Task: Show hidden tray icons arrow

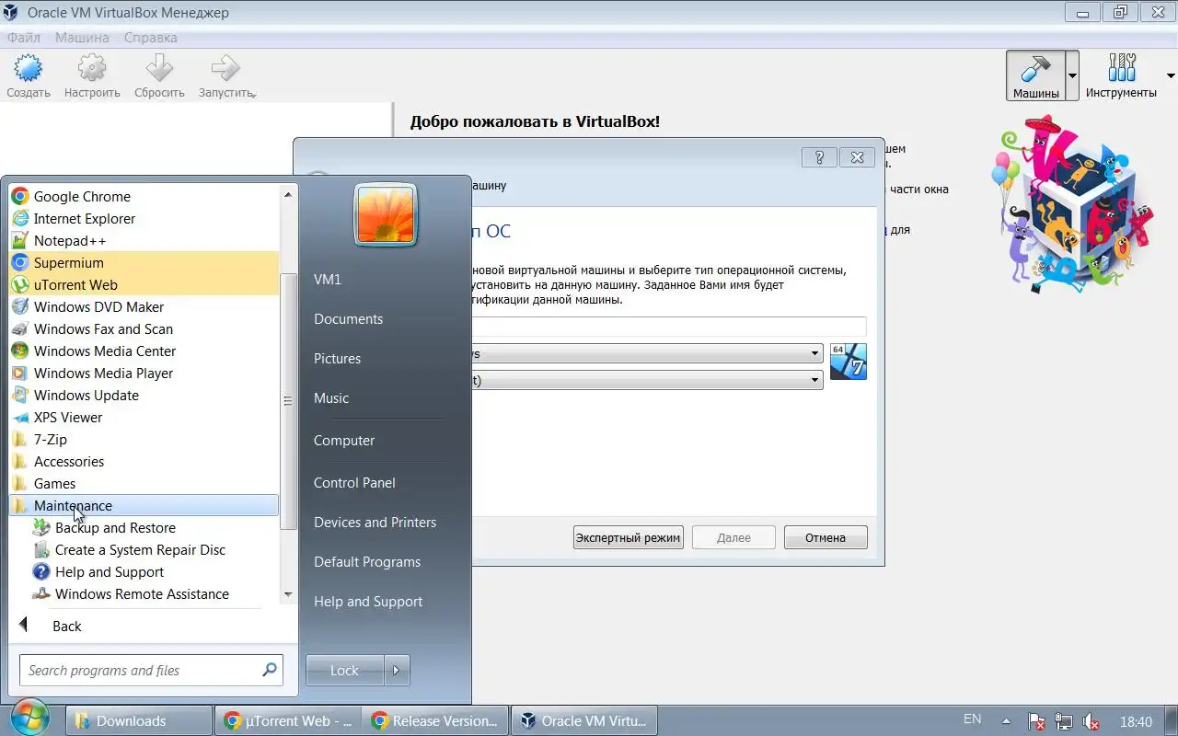Action: (x=1006, y=720)
